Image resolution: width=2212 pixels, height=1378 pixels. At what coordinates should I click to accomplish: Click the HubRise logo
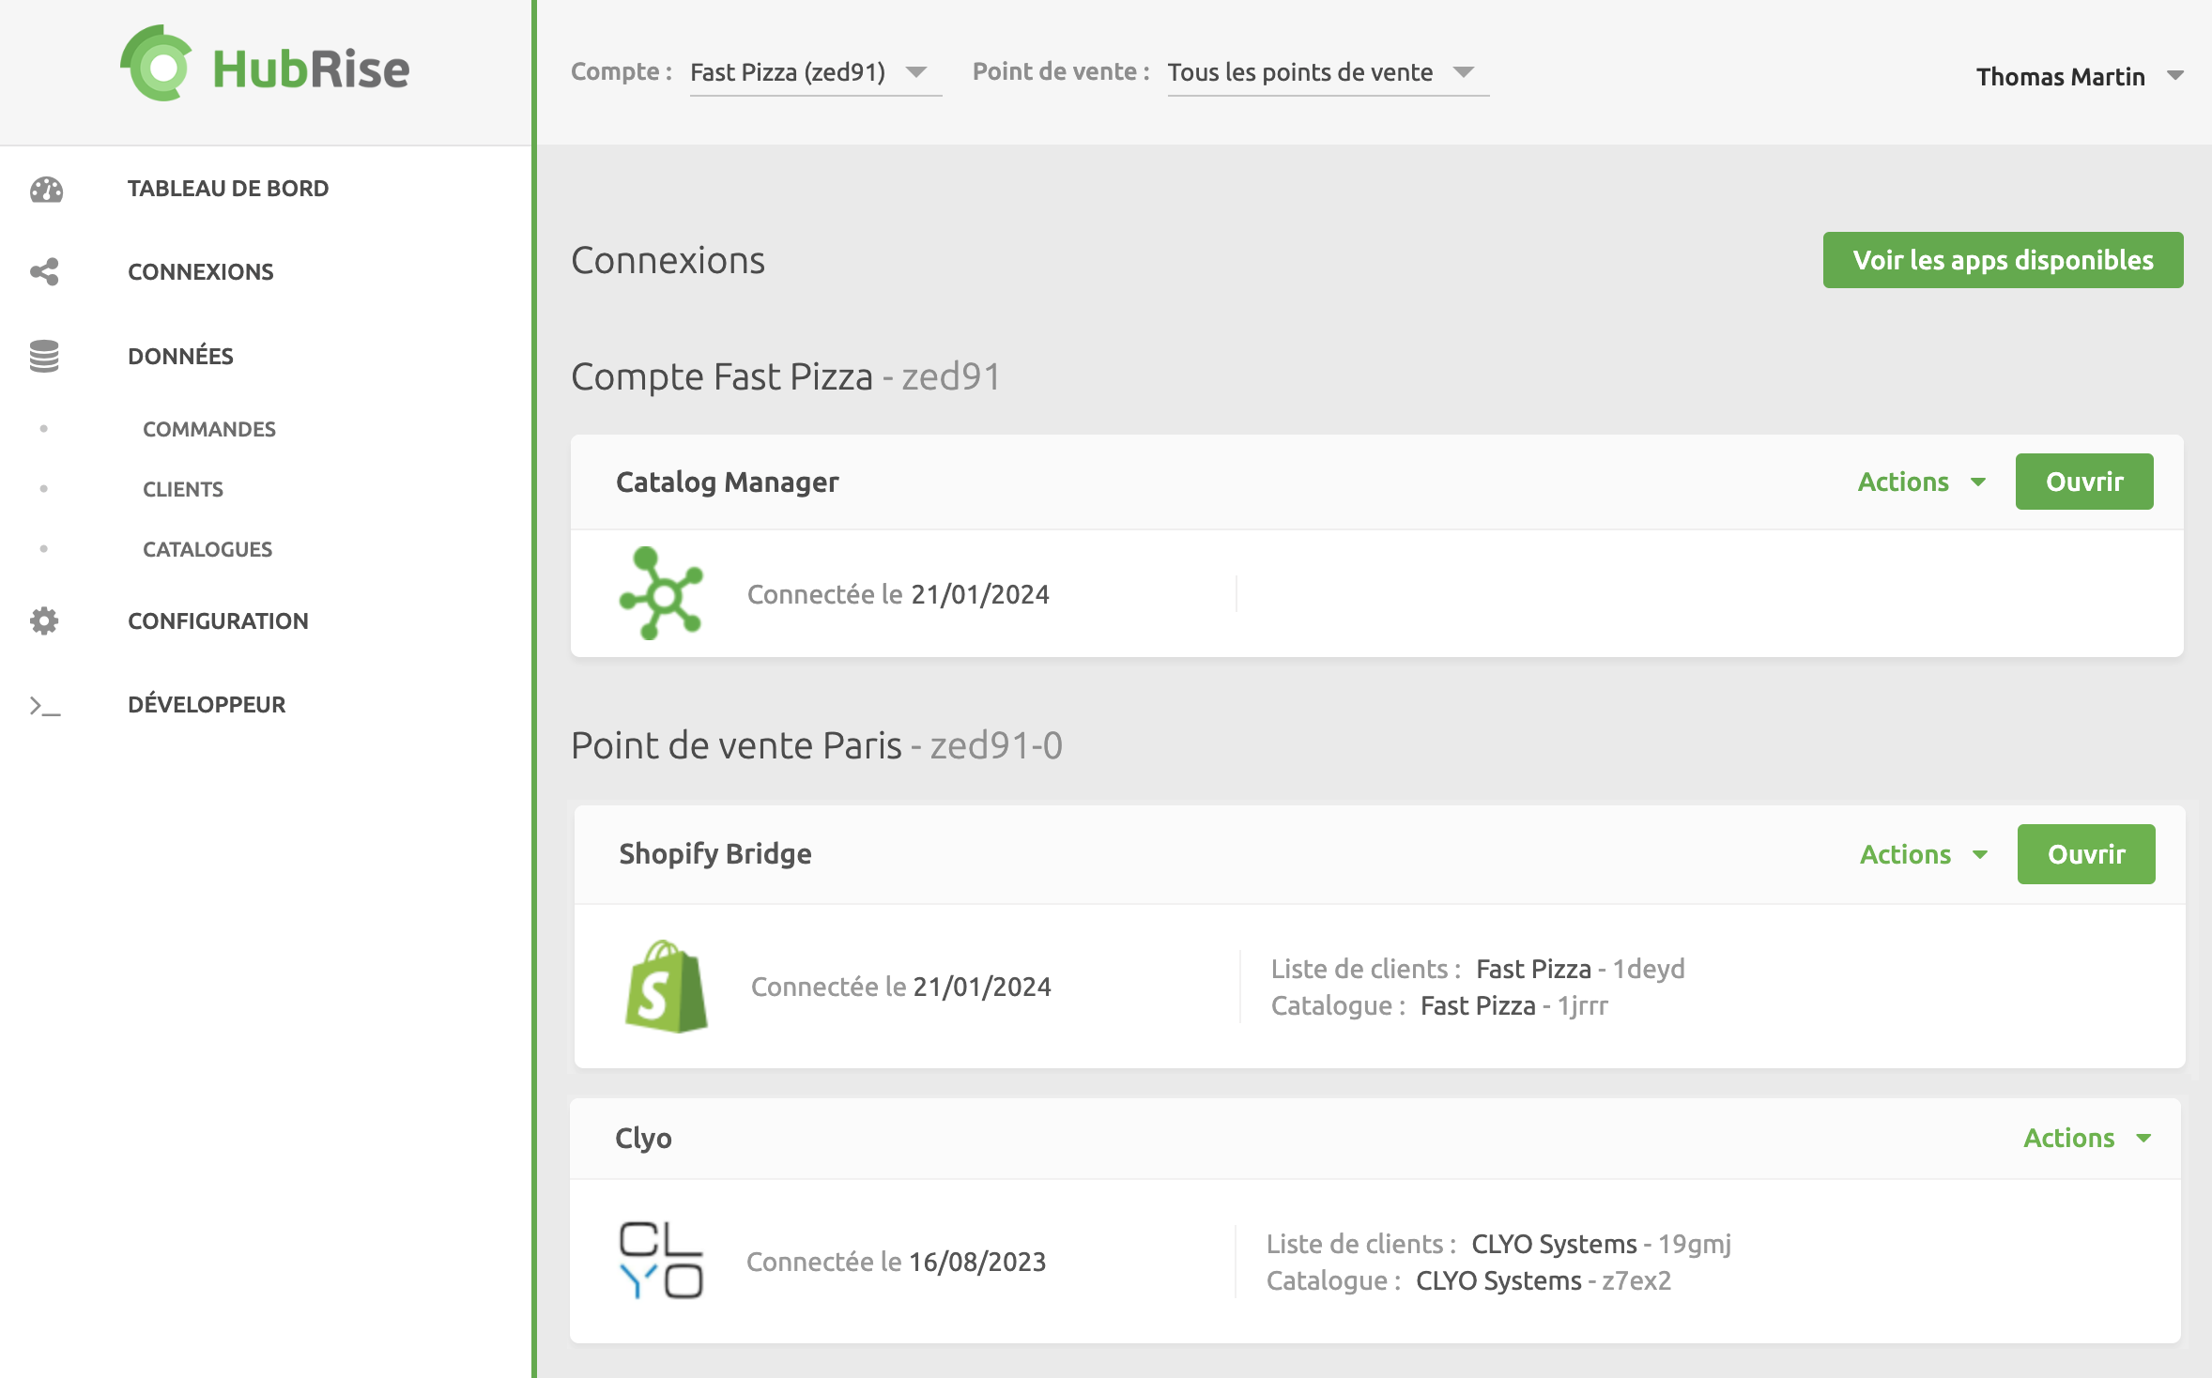click(265, 65)
